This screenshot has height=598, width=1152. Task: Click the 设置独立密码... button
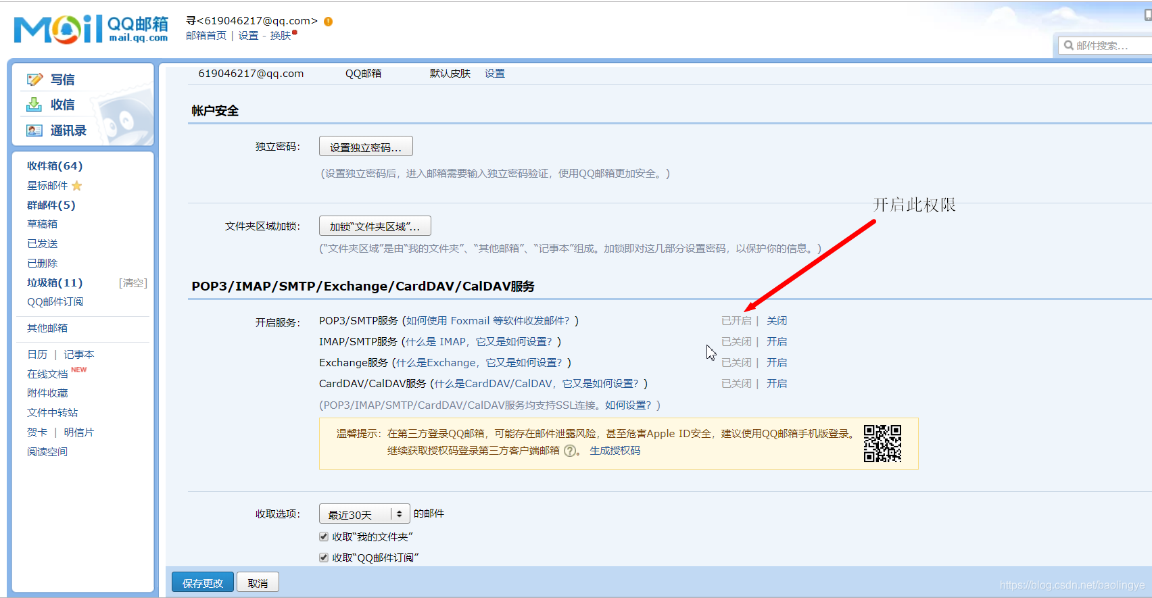[x=366, y=147]
